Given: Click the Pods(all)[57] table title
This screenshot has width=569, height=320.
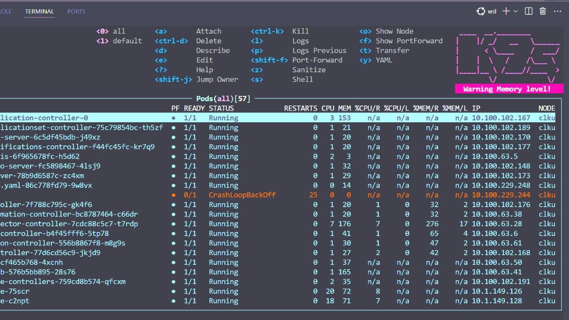Looking at the screenshot, I should pos(223,99).
